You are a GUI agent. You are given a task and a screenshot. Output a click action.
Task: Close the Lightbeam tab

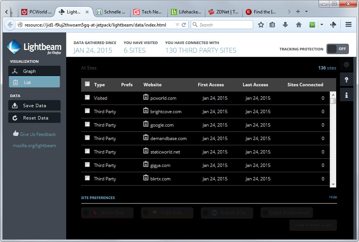87,12
